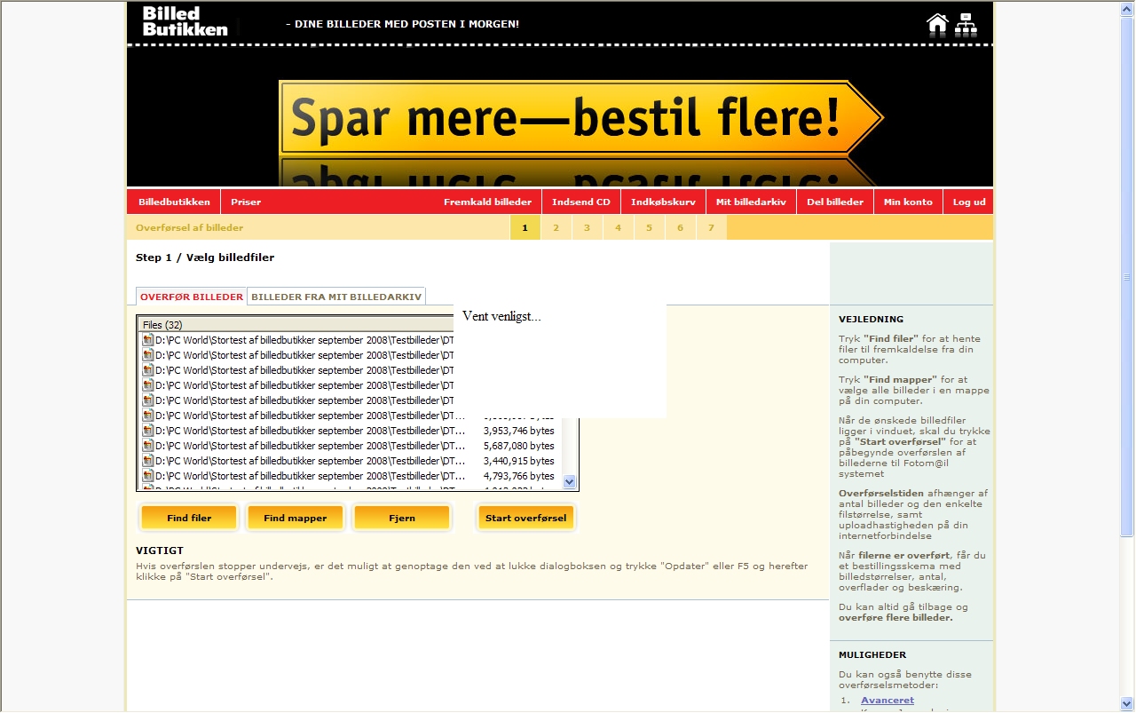This screenshot has height=713, width=1136.
Task: Open the Avanceret link under MULIGHEDER
Action: (x=887, y=700)
